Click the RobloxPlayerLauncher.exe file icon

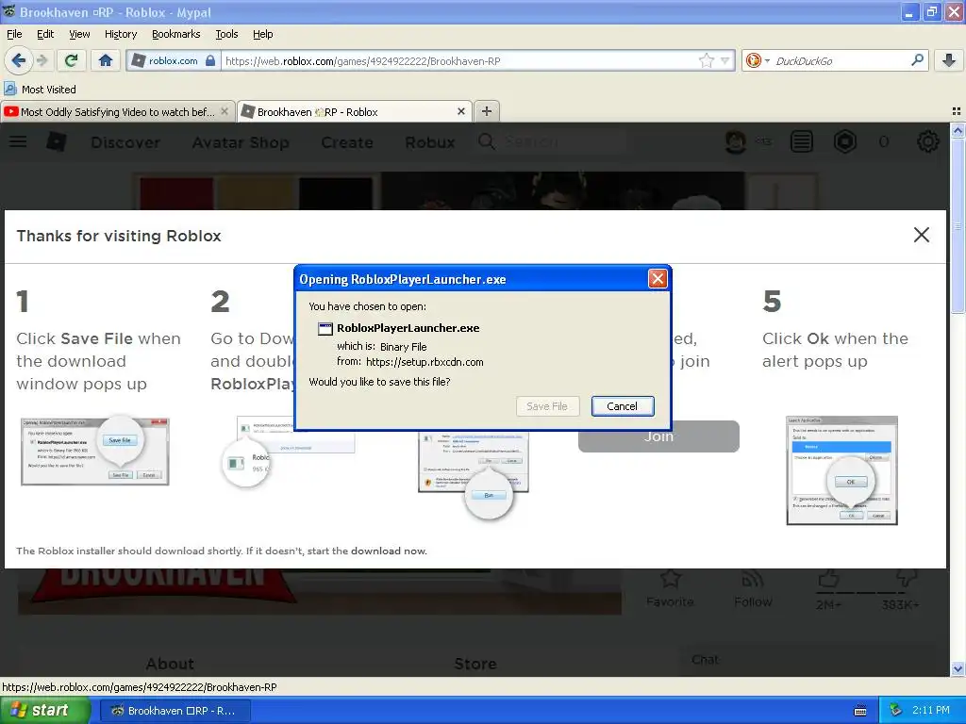325,328
